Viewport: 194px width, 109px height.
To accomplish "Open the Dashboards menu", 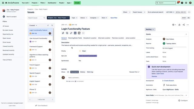I will click(x=52, y=3).
